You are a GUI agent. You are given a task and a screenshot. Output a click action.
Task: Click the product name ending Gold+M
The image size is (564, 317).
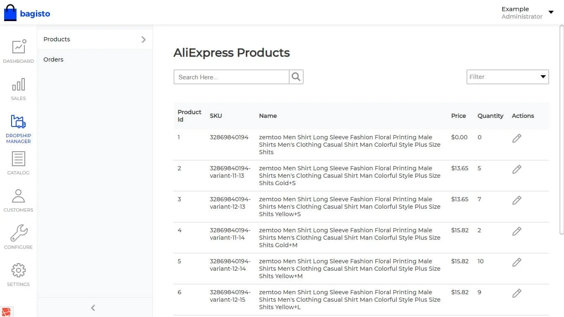coord(350,238)
